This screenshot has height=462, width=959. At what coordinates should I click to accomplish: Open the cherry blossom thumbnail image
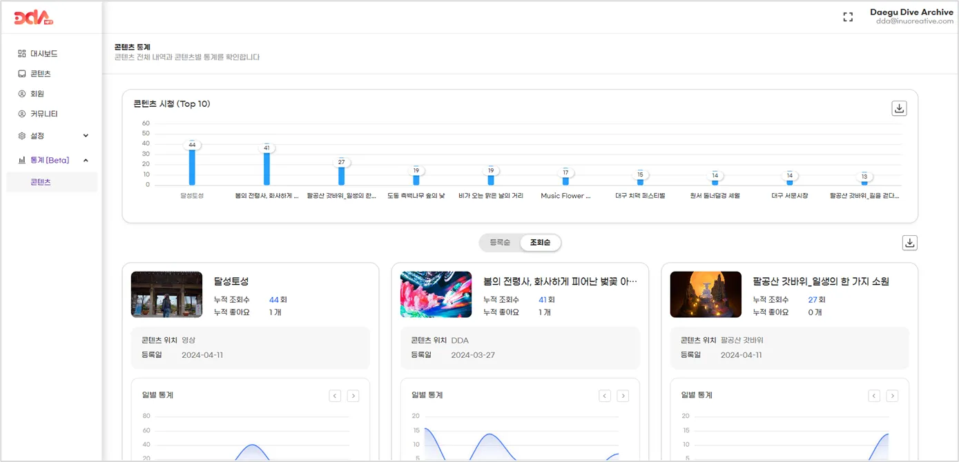pos(436,294)
